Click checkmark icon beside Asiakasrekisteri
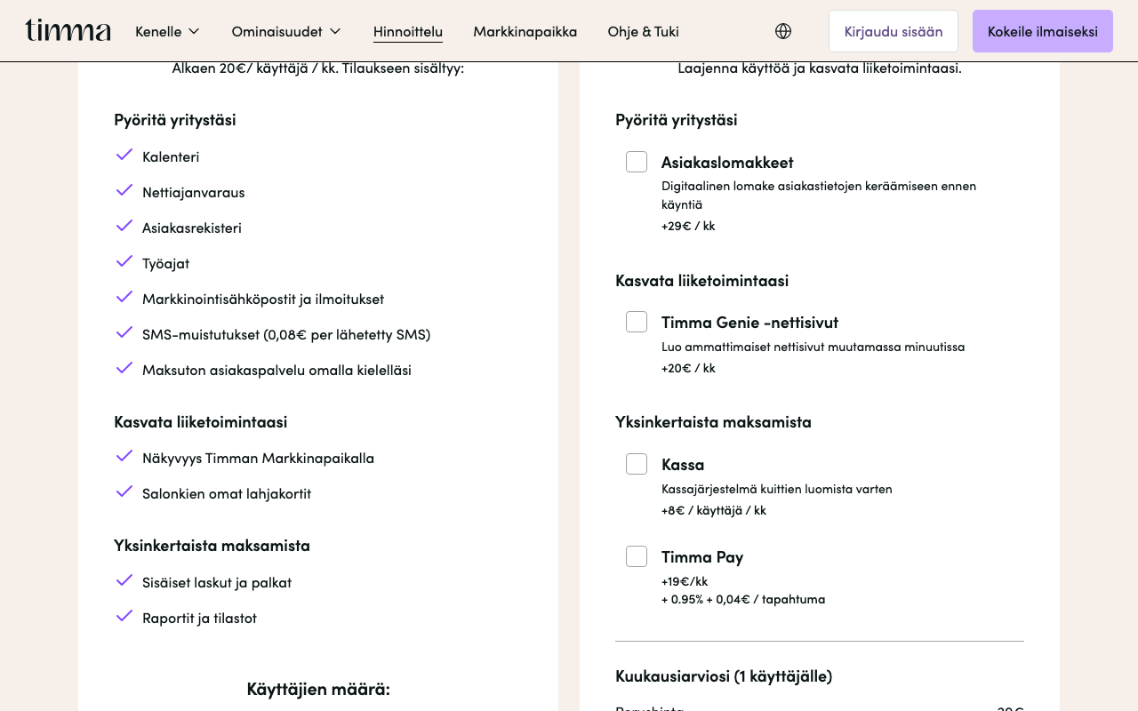 124,226
